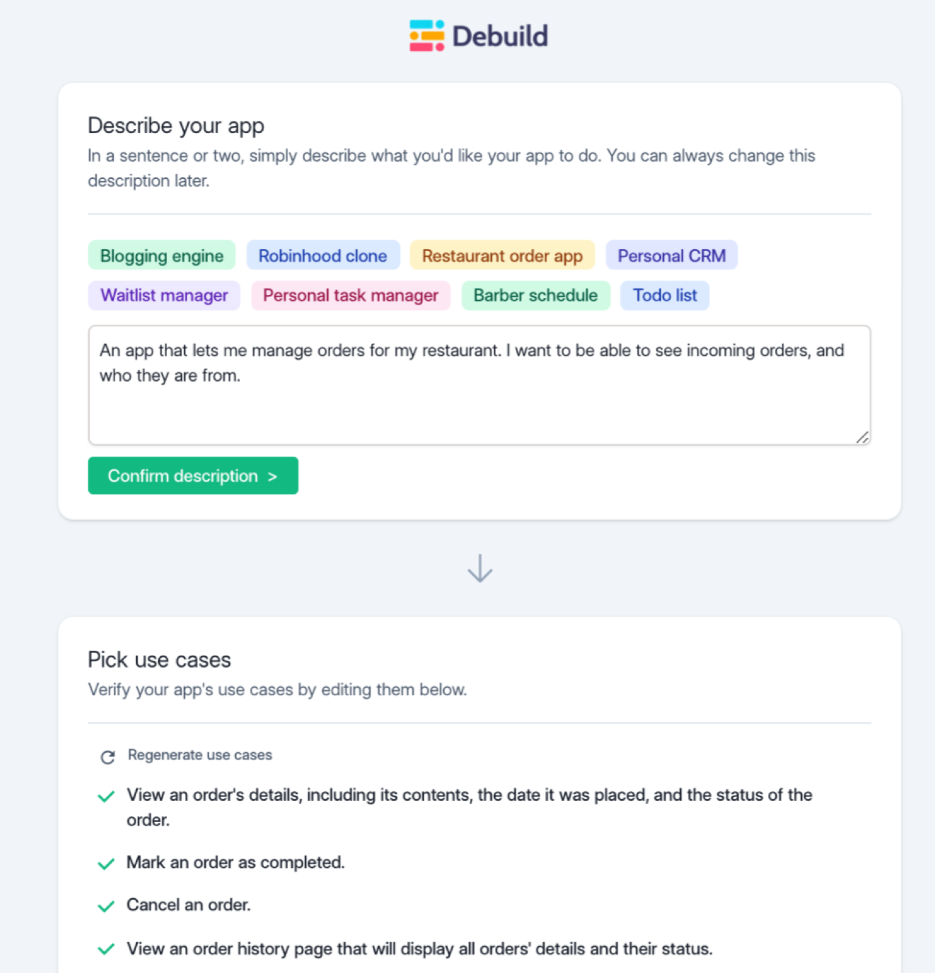This screenshot has height=973, width=935.
Task: Click the down arrow between the cards
Action: click(x=480, y=568)
